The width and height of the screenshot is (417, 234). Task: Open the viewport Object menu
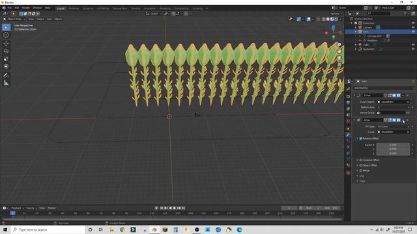pyautogui.click(x=58, y=19)
